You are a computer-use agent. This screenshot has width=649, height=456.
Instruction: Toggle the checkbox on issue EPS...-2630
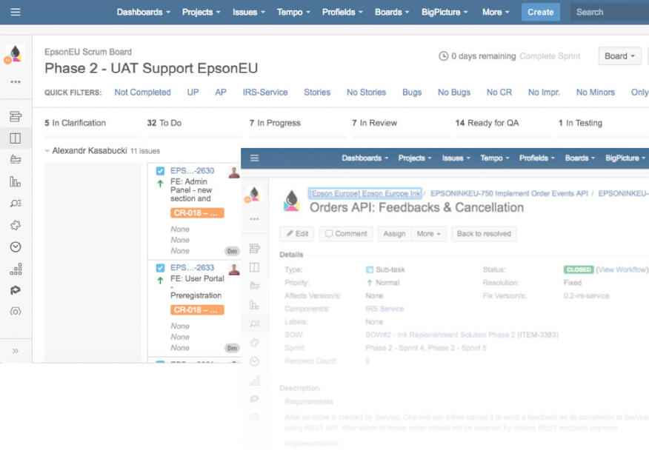160,171
